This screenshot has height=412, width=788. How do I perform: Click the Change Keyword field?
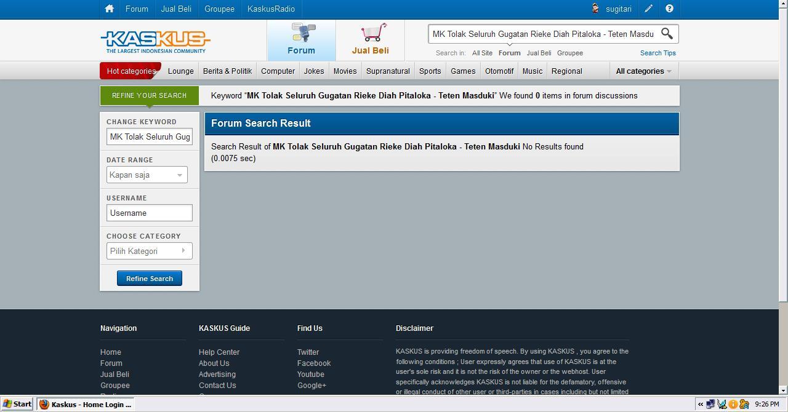pos(150,137)
